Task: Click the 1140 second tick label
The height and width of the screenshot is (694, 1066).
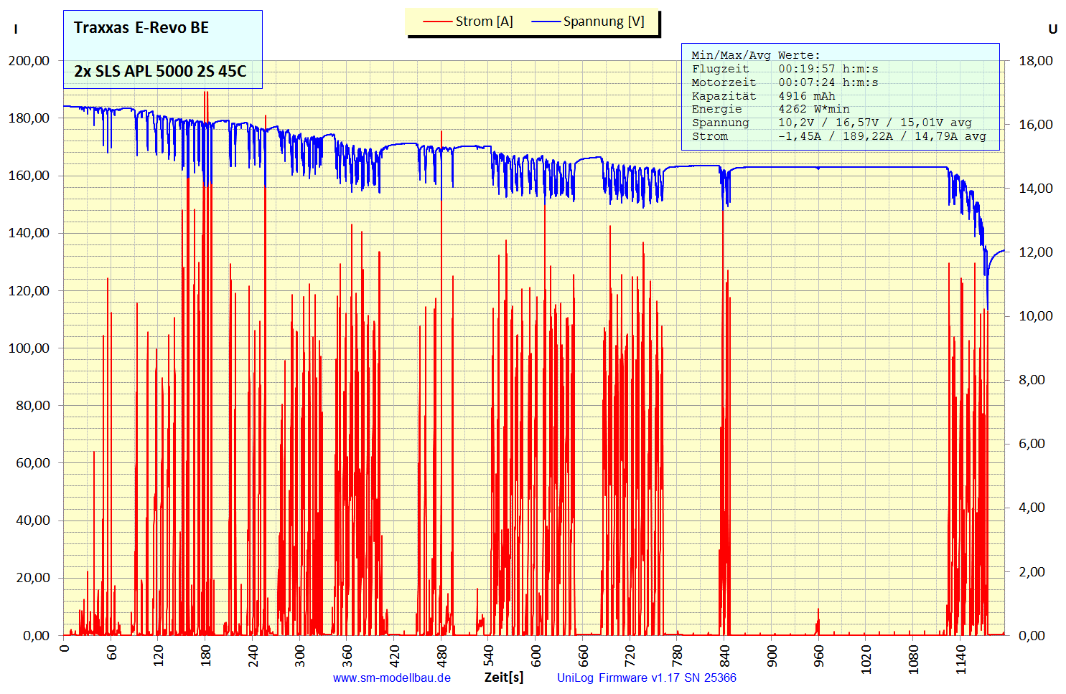Action: (960, 658)
